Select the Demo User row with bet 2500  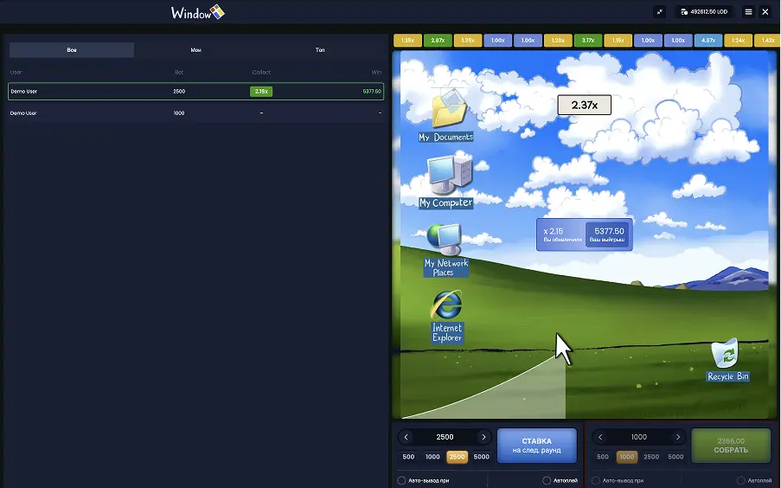pyautogui.click(x=195, y=91)
